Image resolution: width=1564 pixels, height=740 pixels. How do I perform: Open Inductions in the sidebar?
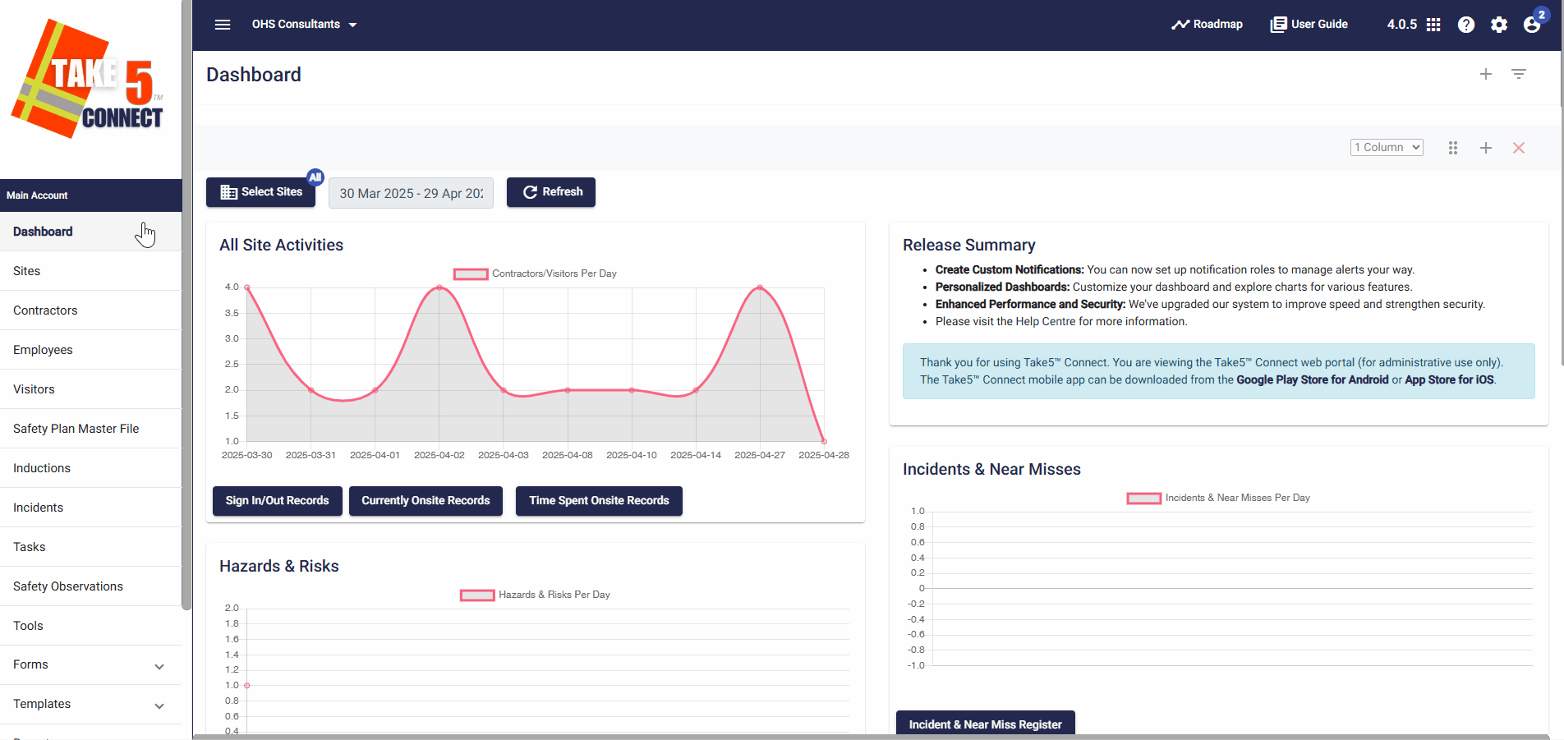coord(90,468)
